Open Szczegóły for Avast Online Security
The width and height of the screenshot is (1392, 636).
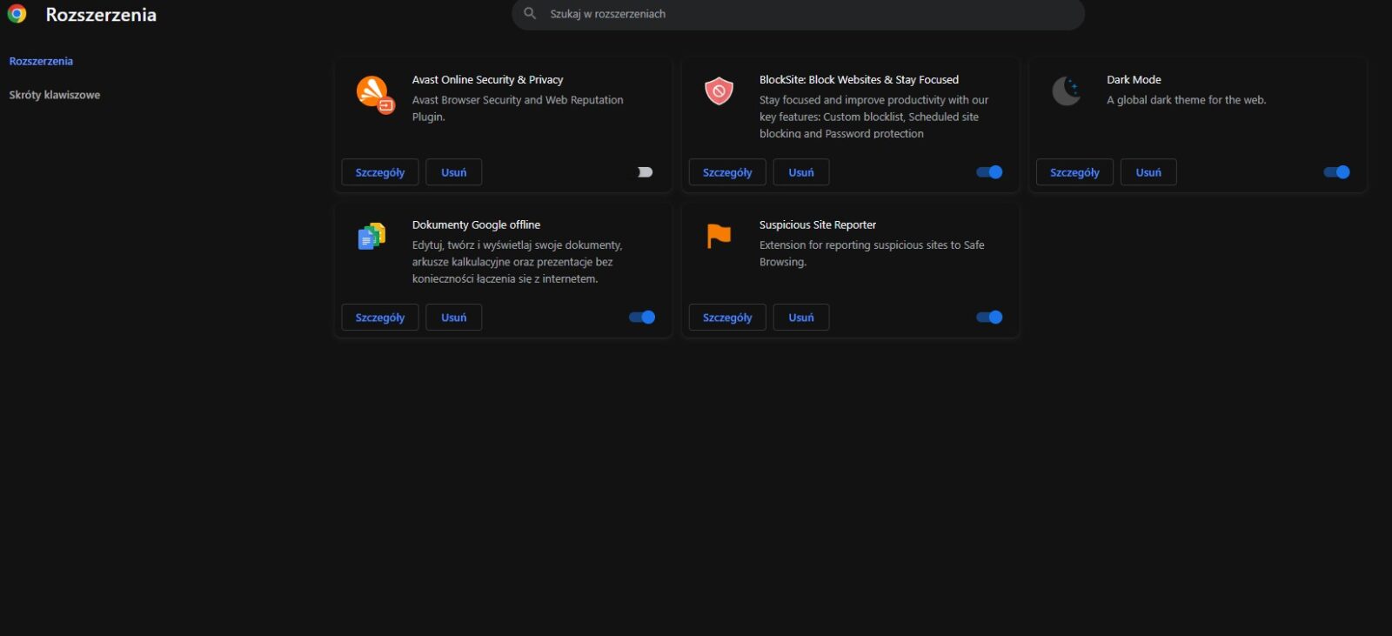tap(380, 172)
